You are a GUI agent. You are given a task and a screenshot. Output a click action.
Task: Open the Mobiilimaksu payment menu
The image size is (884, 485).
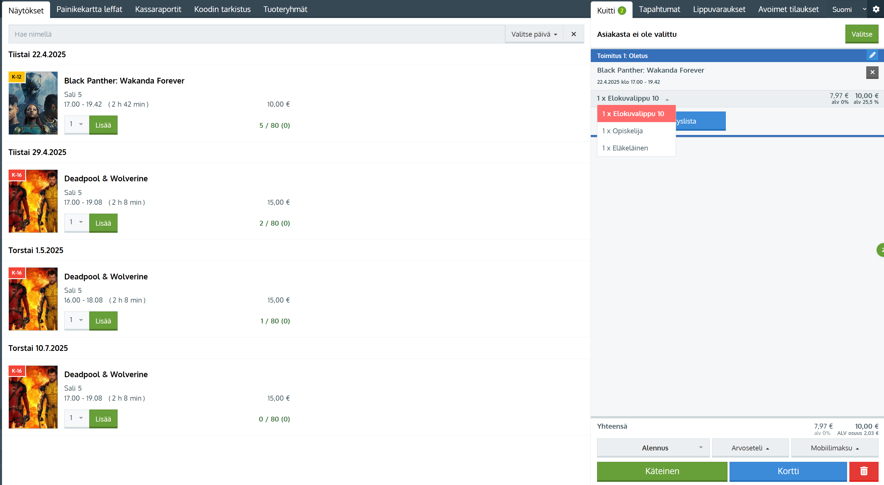[834, 448]
